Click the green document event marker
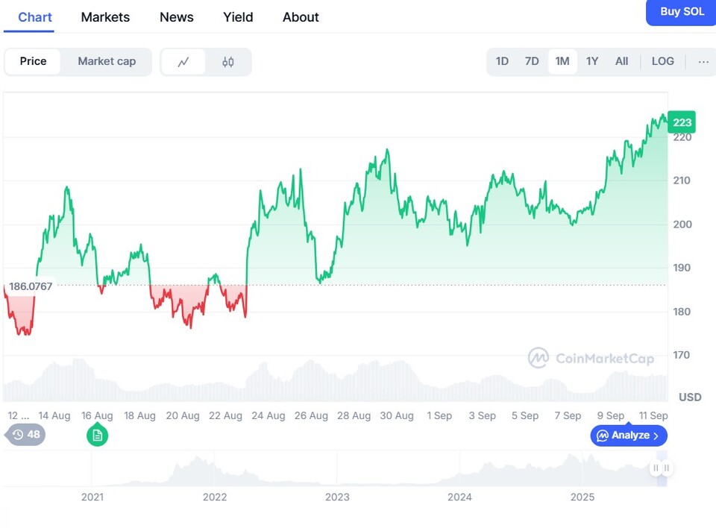The height and width of the screenshot is (528, 716). coord(97,435)
